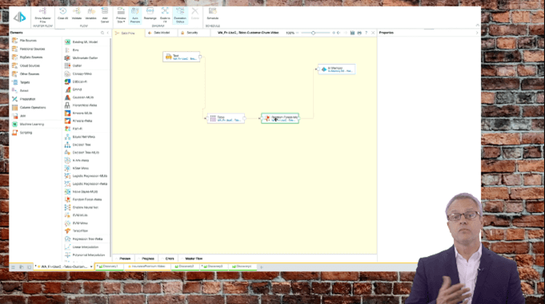Viewport: 545px width, 304px height.
Task: Toggle the Auto Preview button
Action: [135, 16]
